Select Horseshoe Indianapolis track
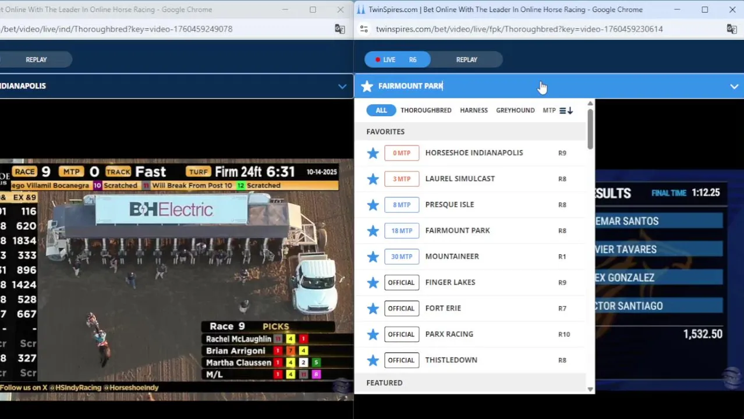The height and width of the screenshot is (419, 744). (x=474, y=152)
